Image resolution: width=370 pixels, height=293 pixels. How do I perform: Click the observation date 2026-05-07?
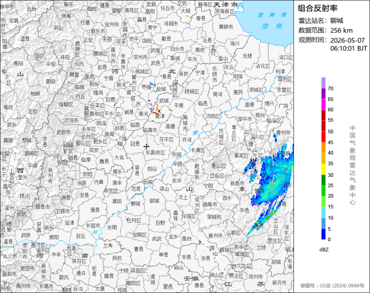[347, 40]
